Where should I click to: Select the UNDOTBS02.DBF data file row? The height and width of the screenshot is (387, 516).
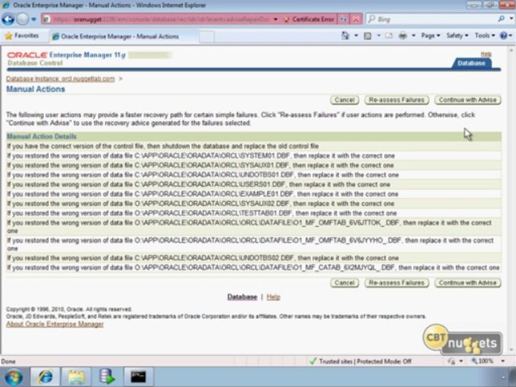[254, 258]
